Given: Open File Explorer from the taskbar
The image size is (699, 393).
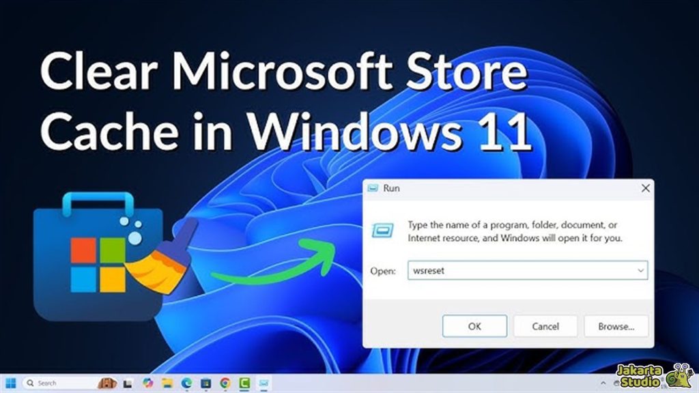Looking at the screenshot, I should coord(167,383).
